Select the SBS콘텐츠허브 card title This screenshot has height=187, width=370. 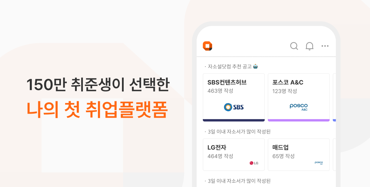pyautogui.click(x=227, y=82)
